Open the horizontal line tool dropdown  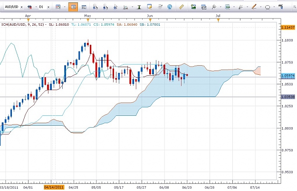234,7
